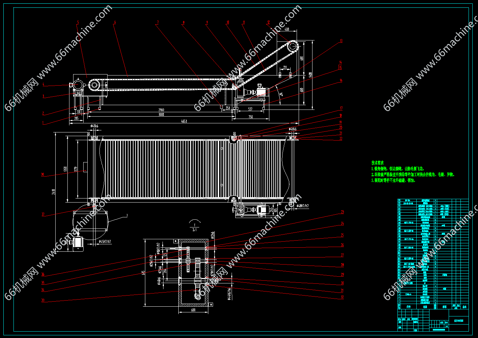Select part balloon number 23
This screenshot has height=338, width=478.
(342, 212)
